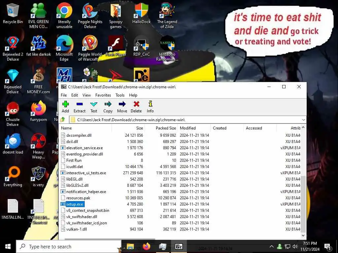
Task: Show hidden system tray icons chevron
Action: [272, 246]
